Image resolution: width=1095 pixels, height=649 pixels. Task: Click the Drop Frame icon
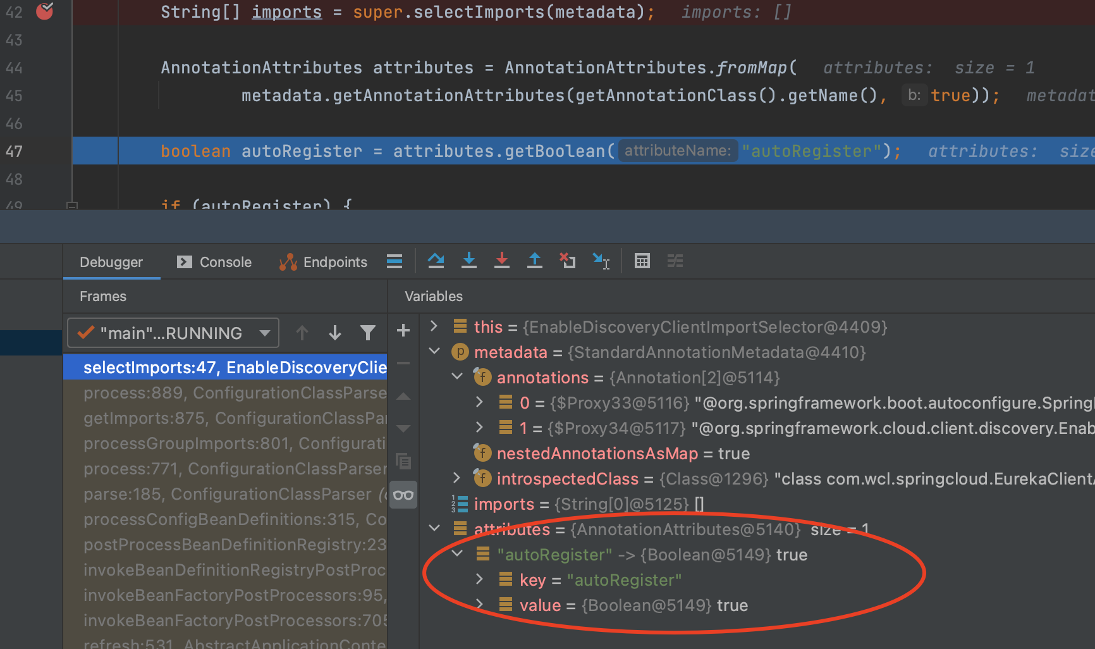point(567,261)
